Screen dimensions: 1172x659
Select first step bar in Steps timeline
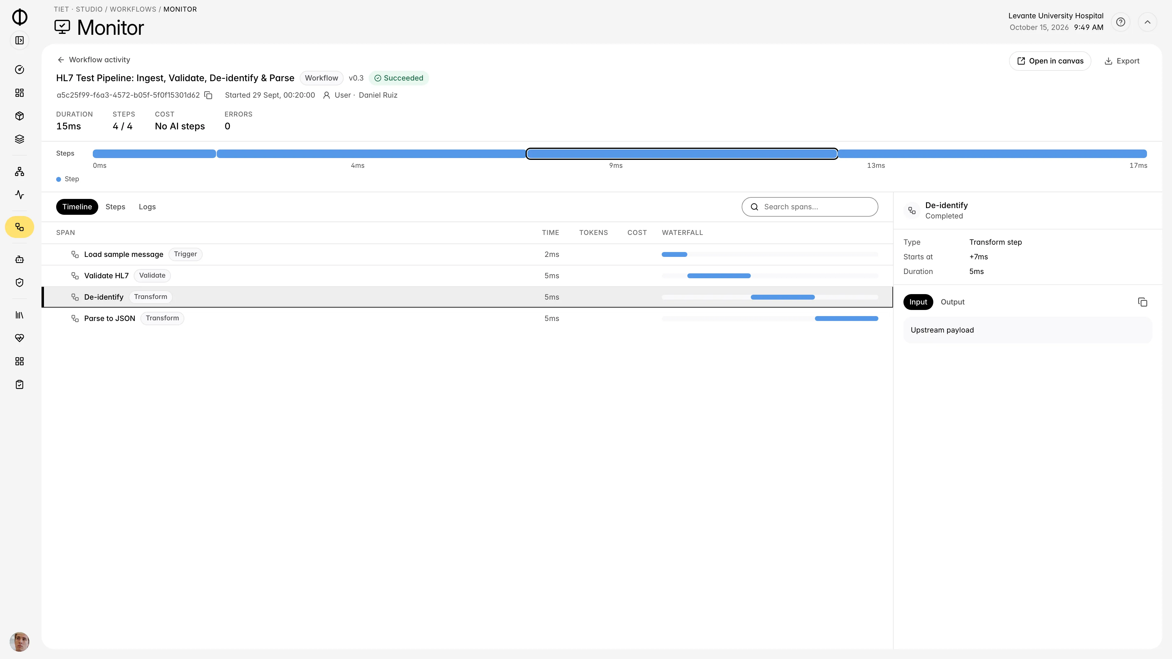pos(154,154)
